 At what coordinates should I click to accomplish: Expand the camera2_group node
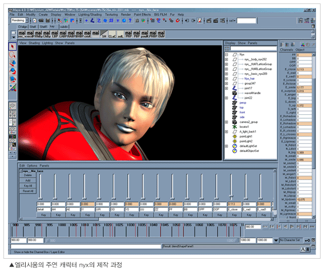[226, 122]
